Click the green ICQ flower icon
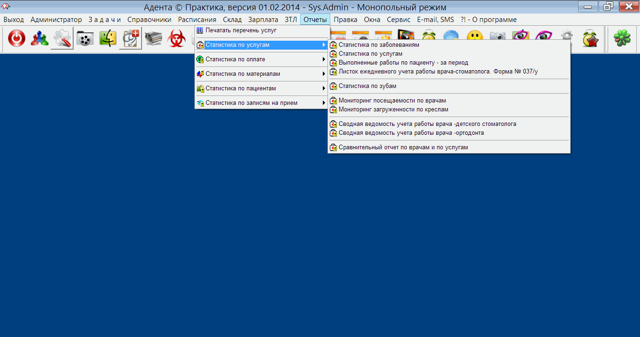Screen dimensions: 640x337 [x=621, y=39]
